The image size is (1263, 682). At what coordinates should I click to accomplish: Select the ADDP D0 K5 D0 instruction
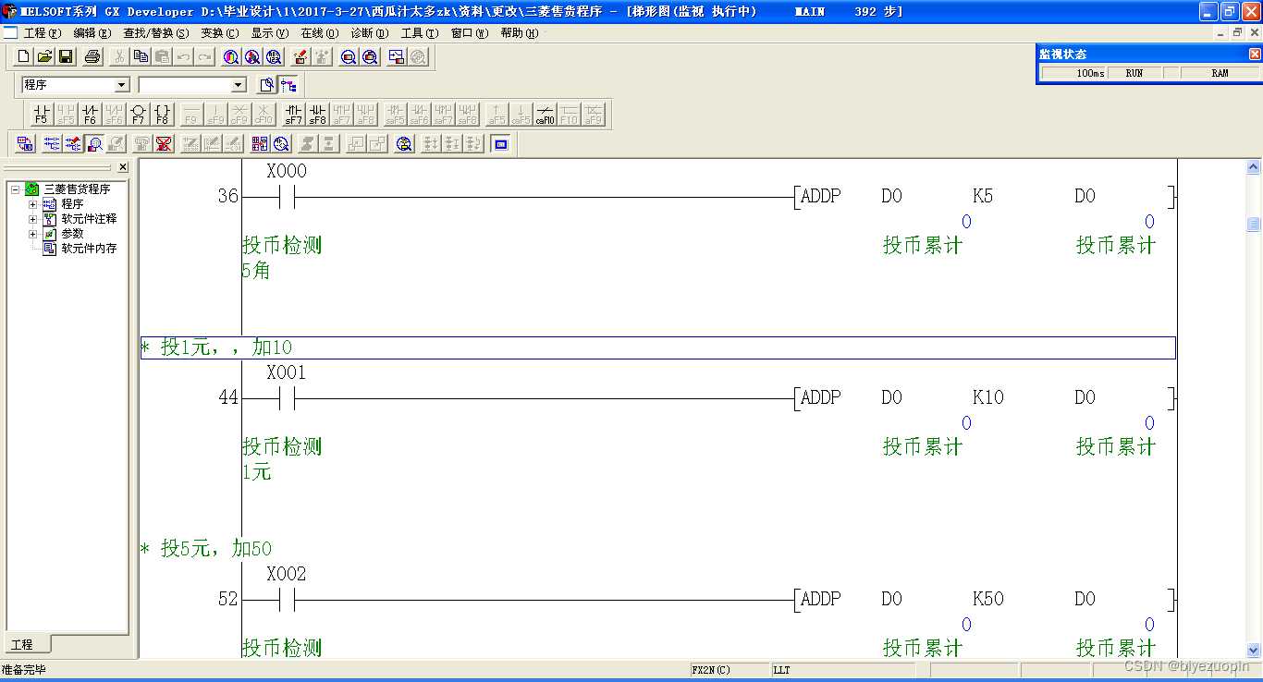(985, 197)
